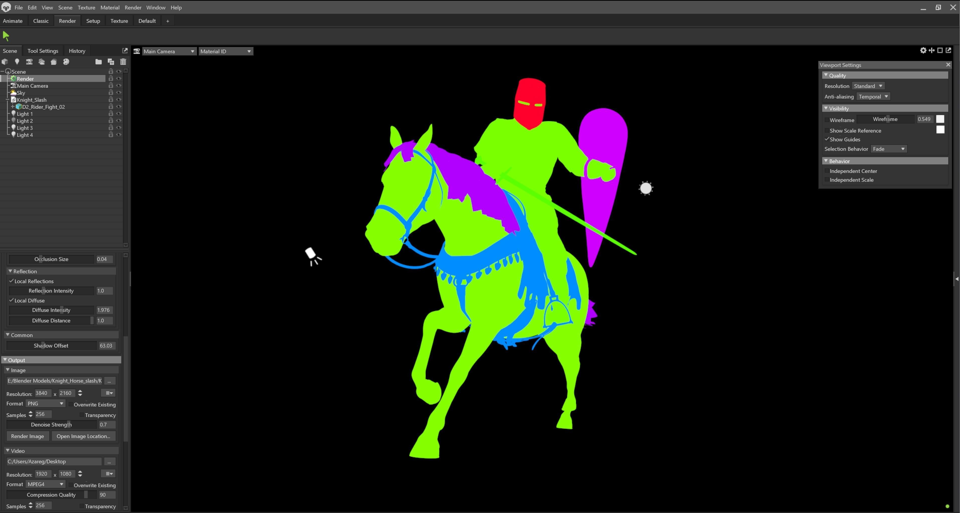Viewport: 960px width, 513px height.
Task: Switch to the Tool Settings tab
Action: click(x=43, y=51)
